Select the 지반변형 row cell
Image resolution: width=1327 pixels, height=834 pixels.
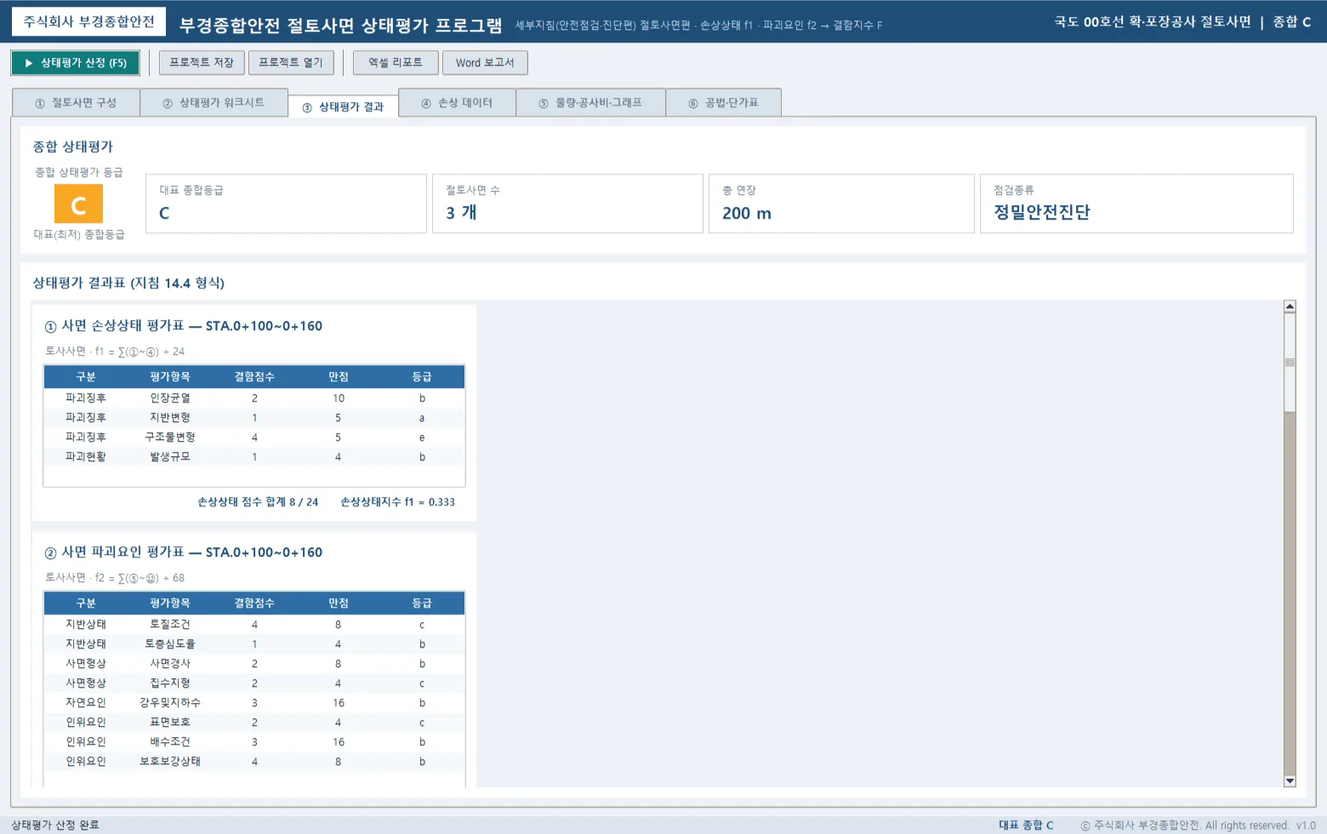(170, 418)
